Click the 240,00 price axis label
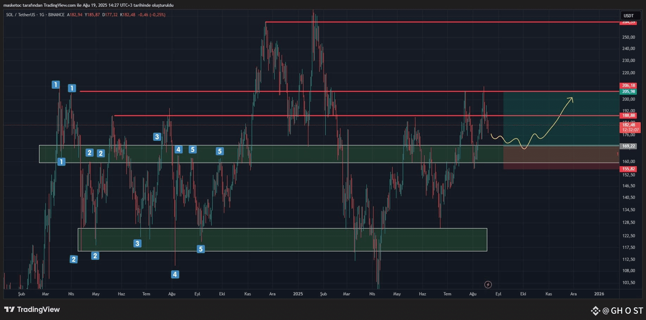 pos(629,49)
